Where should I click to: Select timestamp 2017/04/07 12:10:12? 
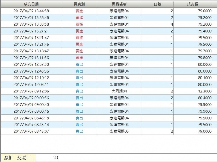[31, 78]
